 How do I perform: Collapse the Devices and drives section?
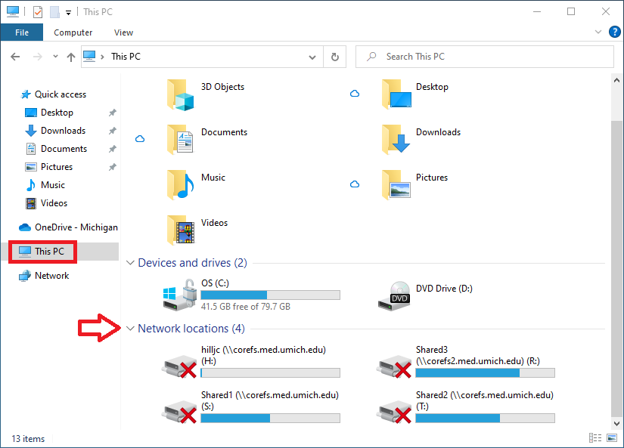130,263
